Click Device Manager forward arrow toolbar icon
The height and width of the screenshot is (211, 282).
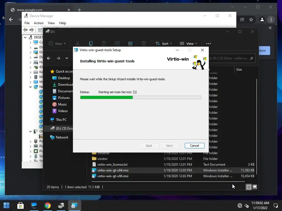[x=31, y=30]
